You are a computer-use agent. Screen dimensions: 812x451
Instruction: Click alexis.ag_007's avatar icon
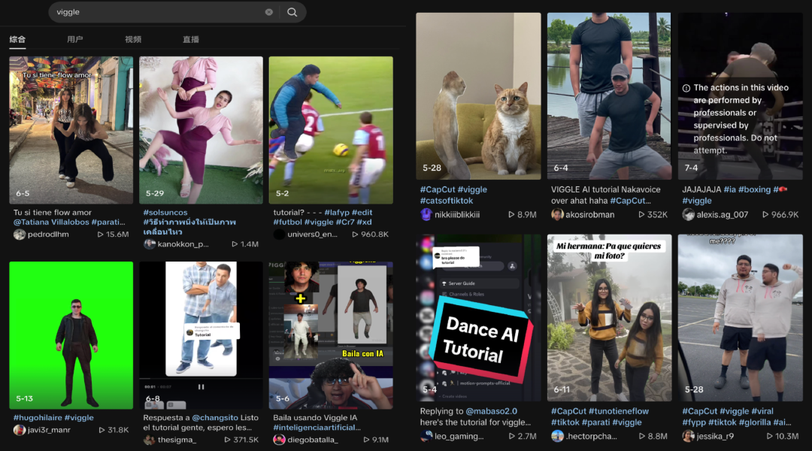pos(688,214)
